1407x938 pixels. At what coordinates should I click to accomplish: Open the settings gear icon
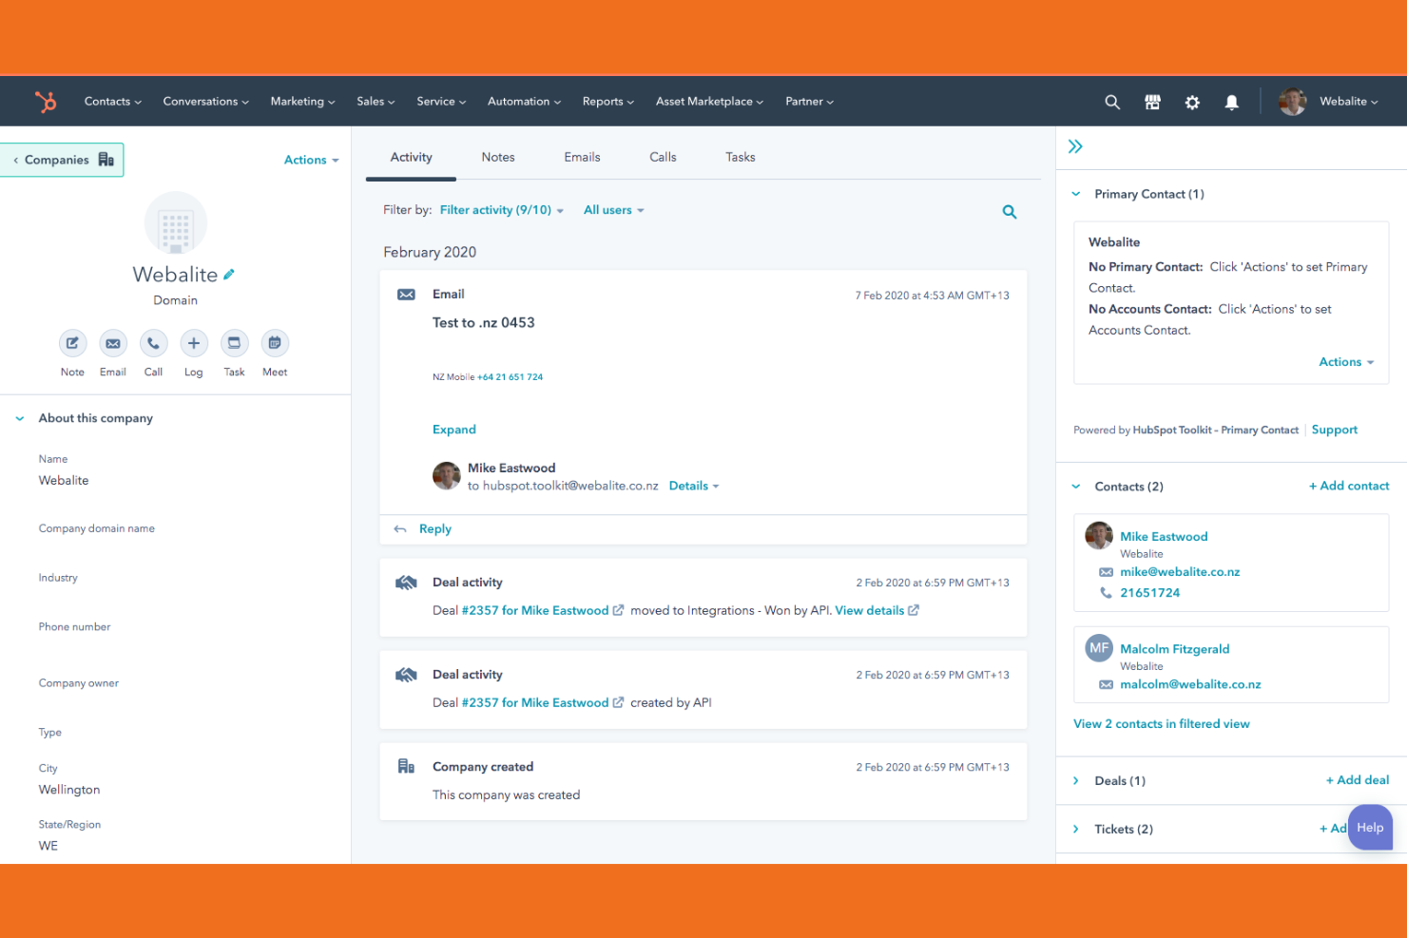click(1192, 102)
